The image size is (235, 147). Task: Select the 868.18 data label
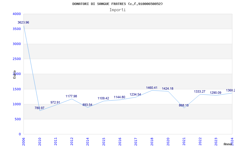[x=184, y=106]
